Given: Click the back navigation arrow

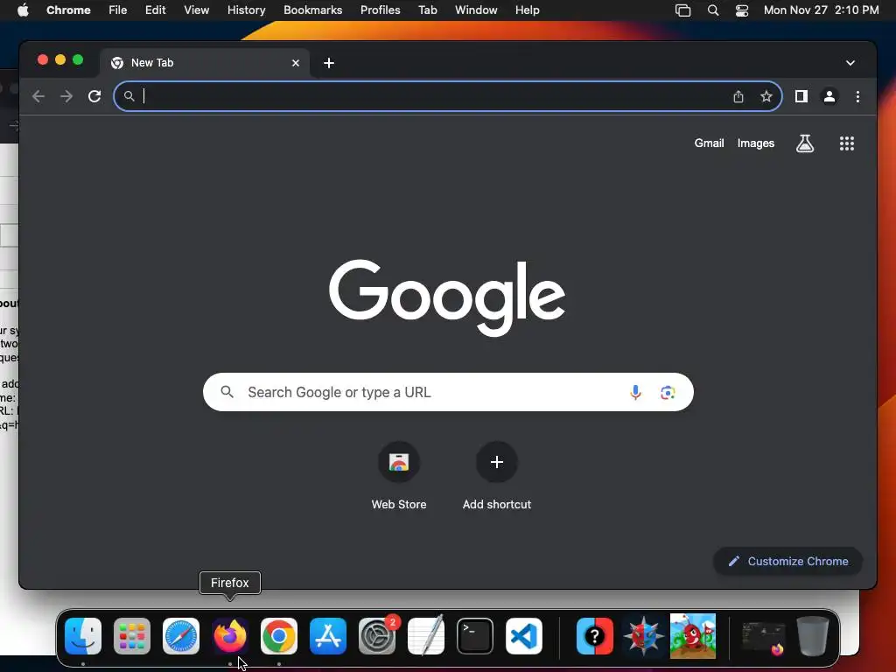Looking at the screenshot, I should point(38,96).
